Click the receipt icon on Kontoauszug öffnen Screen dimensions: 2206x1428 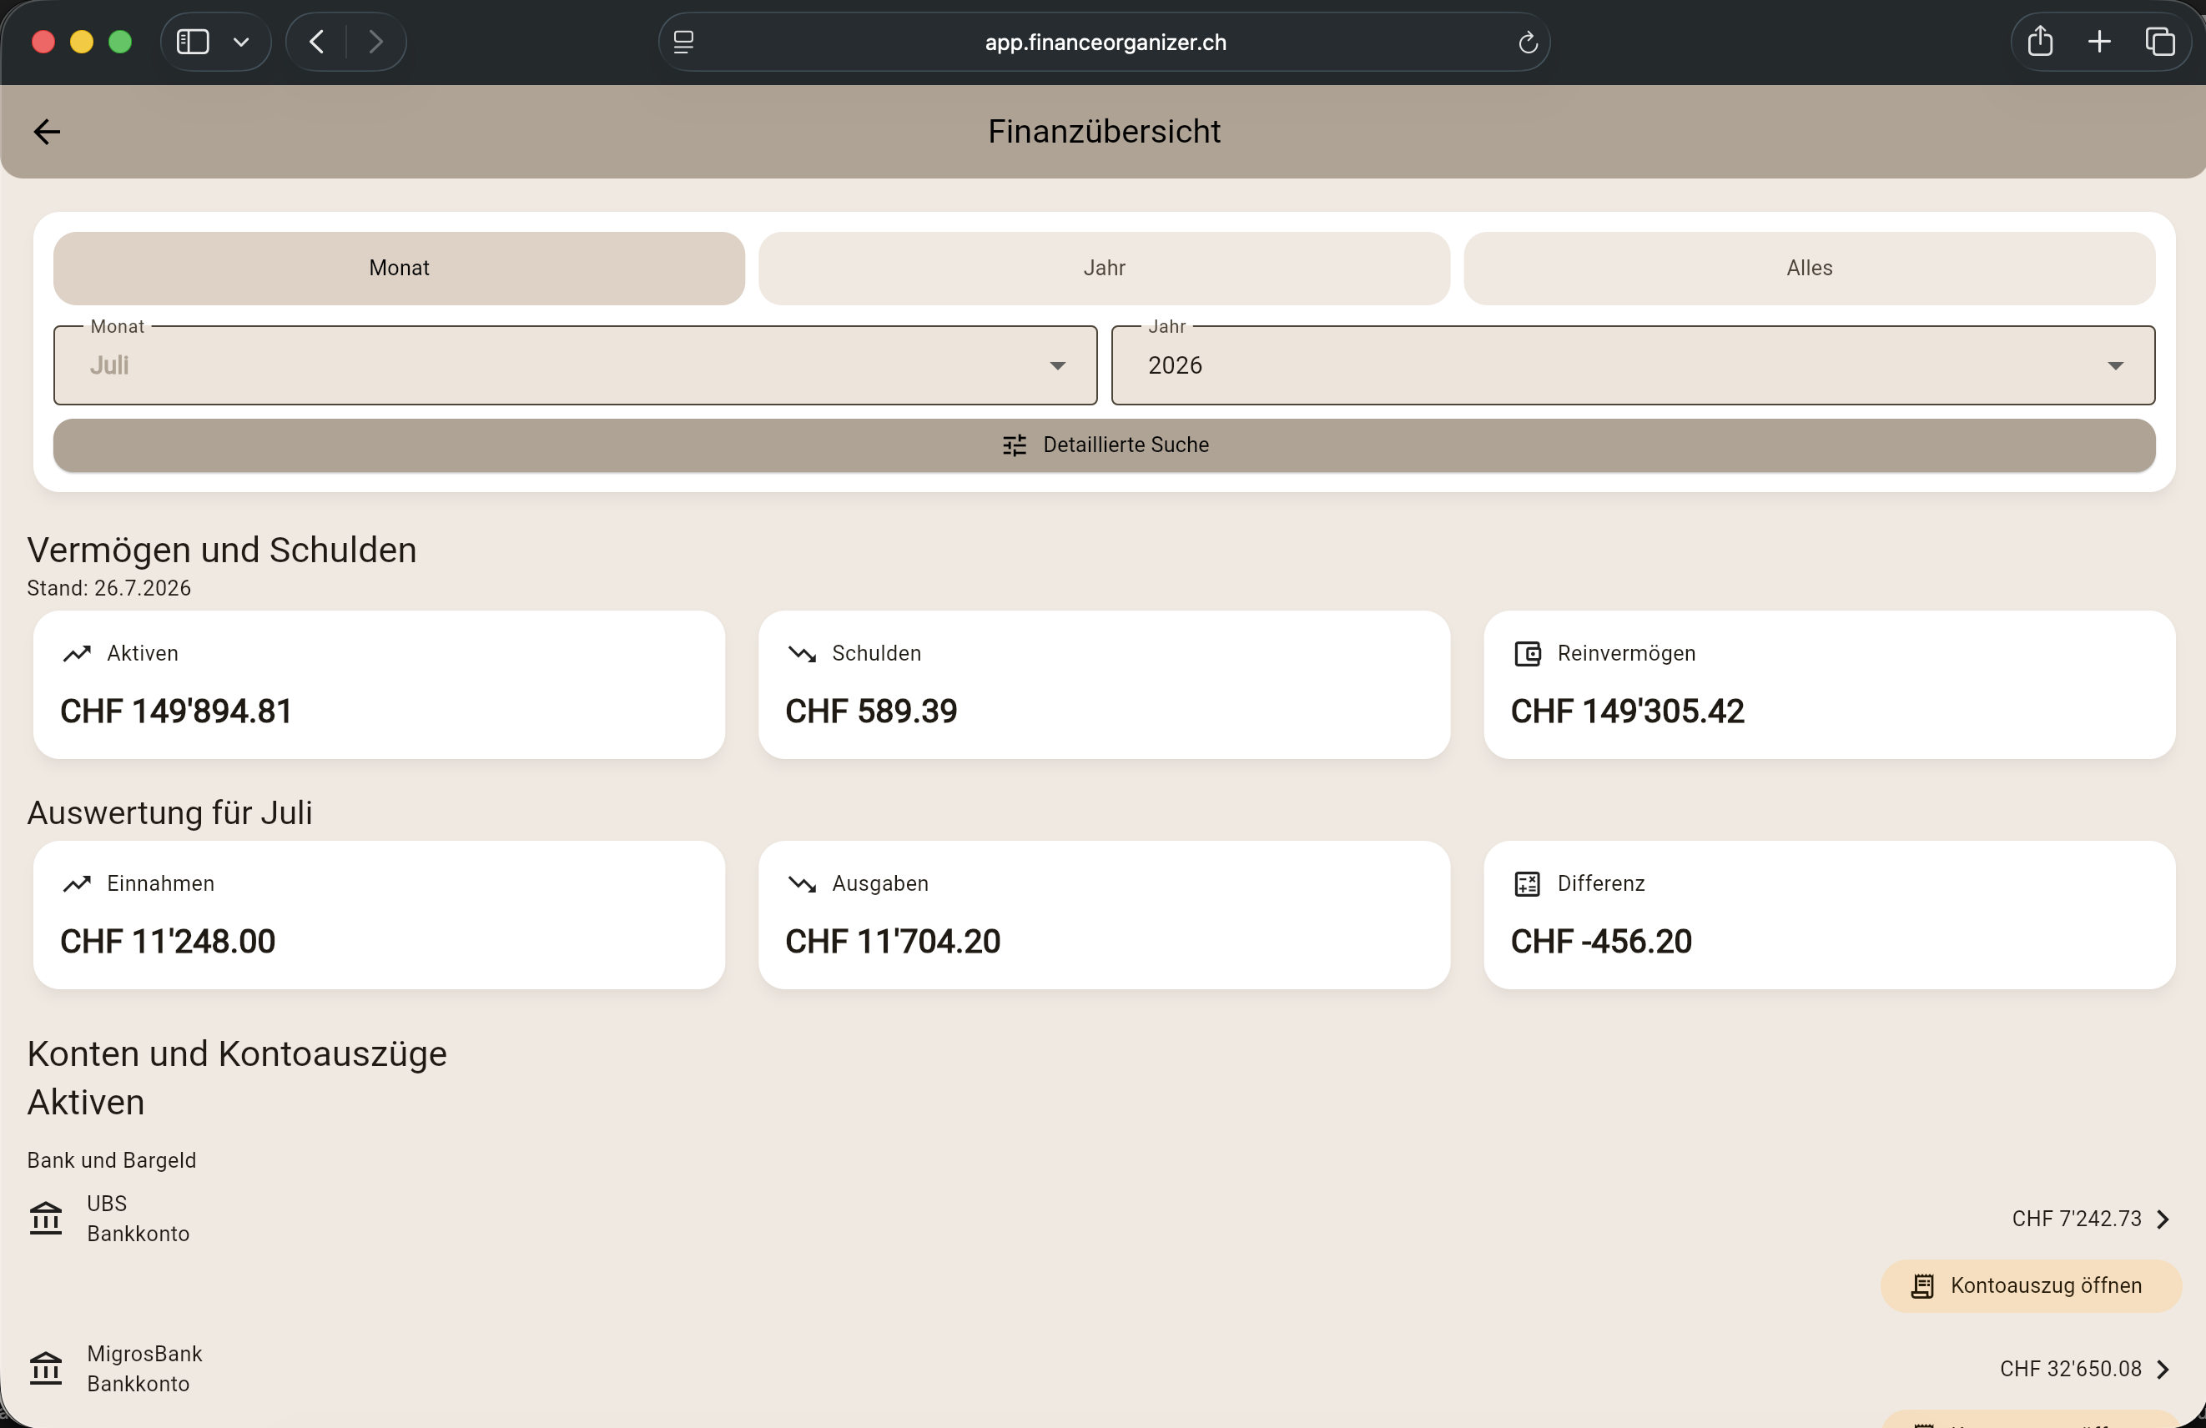1922,1286
